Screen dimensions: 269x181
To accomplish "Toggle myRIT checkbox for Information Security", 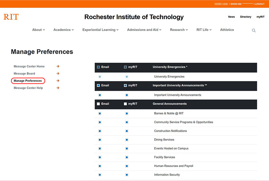I will tap(127, 175).
